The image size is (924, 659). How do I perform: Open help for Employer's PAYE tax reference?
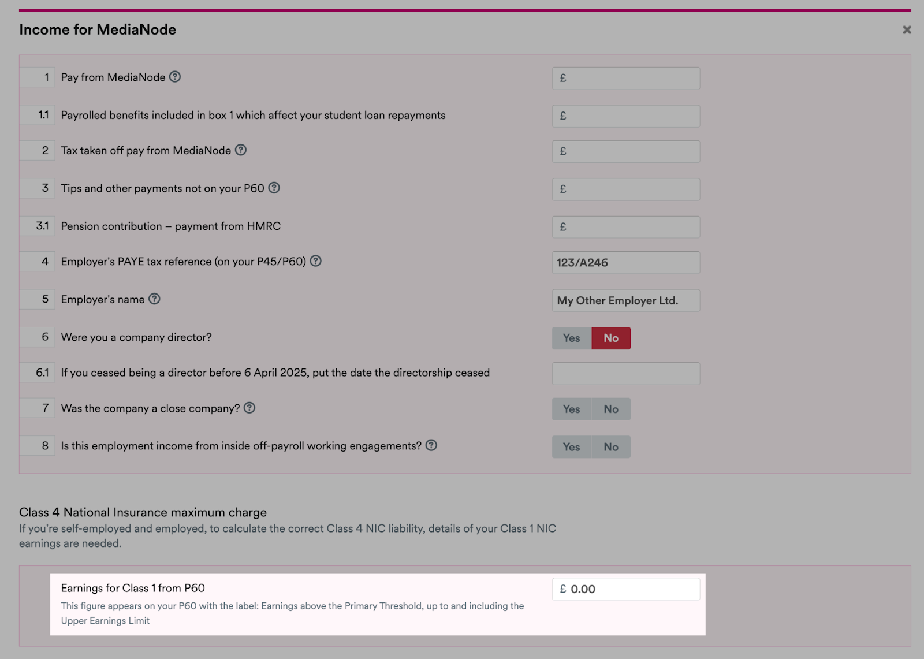(315, 261)
